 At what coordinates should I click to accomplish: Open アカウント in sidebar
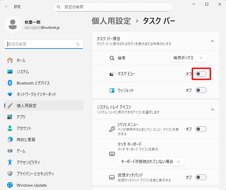(44, 128)
